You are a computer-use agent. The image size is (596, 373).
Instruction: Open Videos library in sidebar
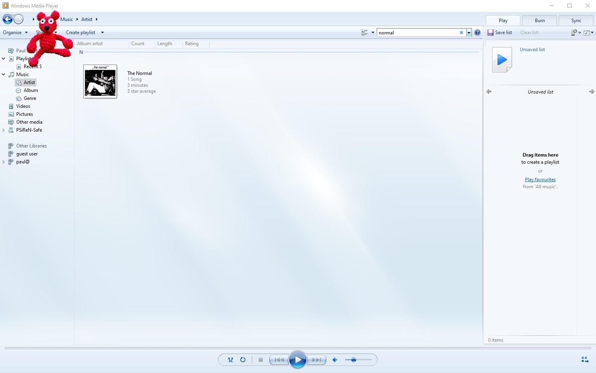[x=19, y=106]
